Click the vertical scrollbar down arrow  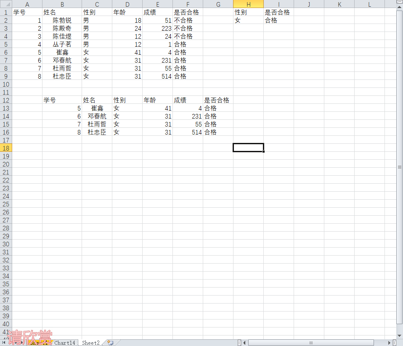pos(400,336)
